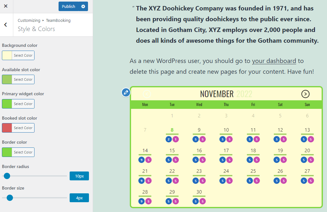Open the 'your dashboard' link
This screenshot has height=212, width=327.
274,61
